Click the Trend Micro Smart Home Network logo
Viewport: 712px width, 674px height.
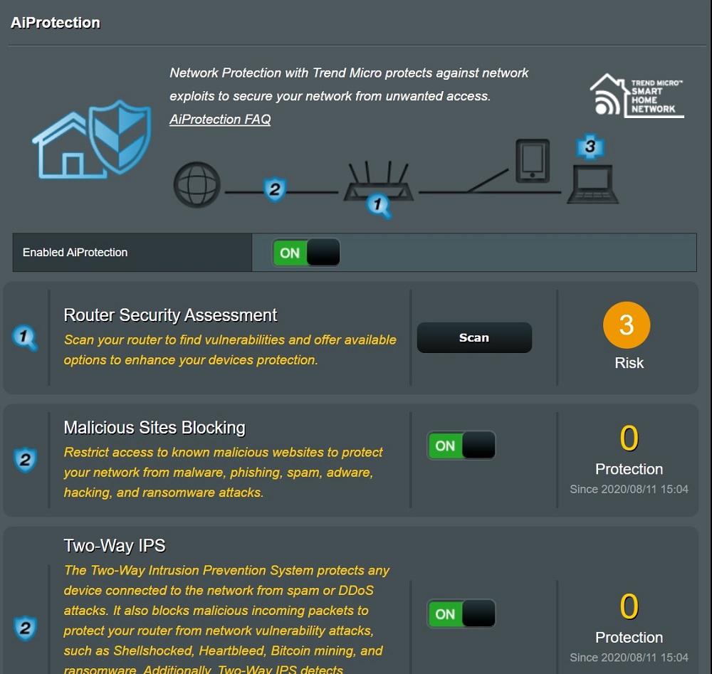click(637, 96)
